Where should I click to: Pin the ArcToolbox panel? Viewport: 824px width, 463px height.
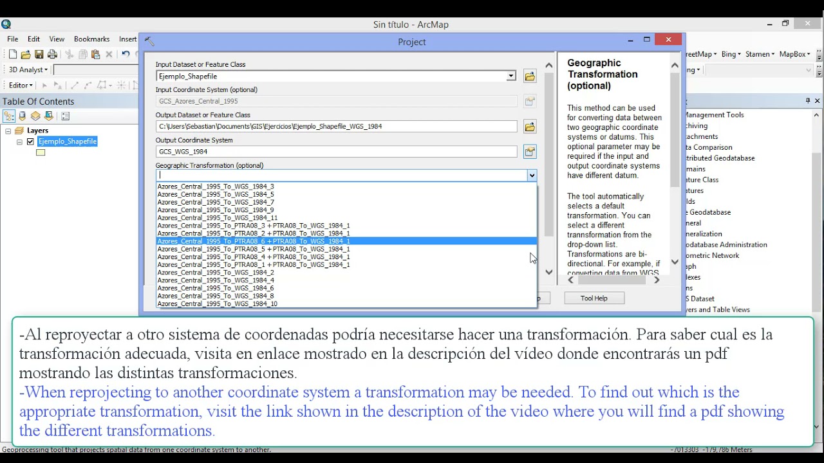807,101
